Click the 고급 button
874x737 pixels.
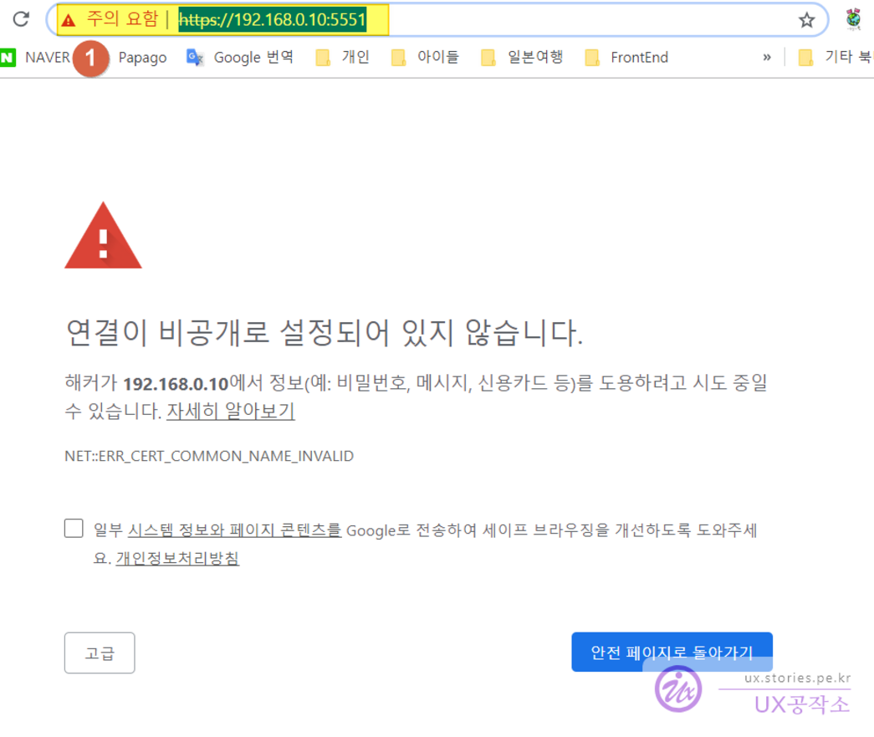(x=100, y=653)
